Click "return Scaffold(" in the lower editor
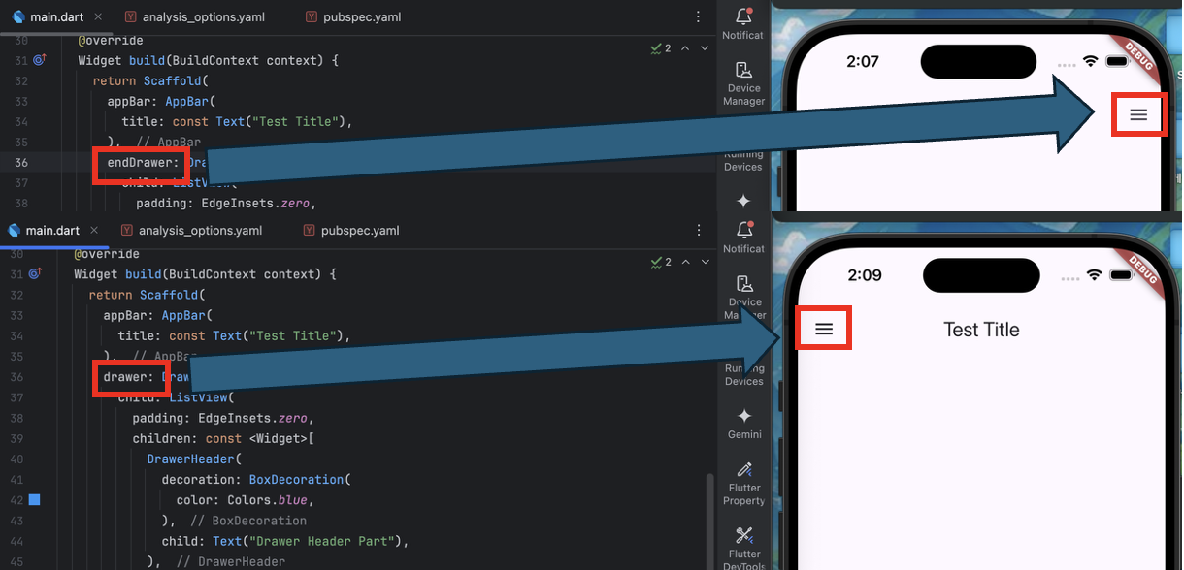This screenshot has width=1184, height=570. pyautogui.click(x=147, y=295)
